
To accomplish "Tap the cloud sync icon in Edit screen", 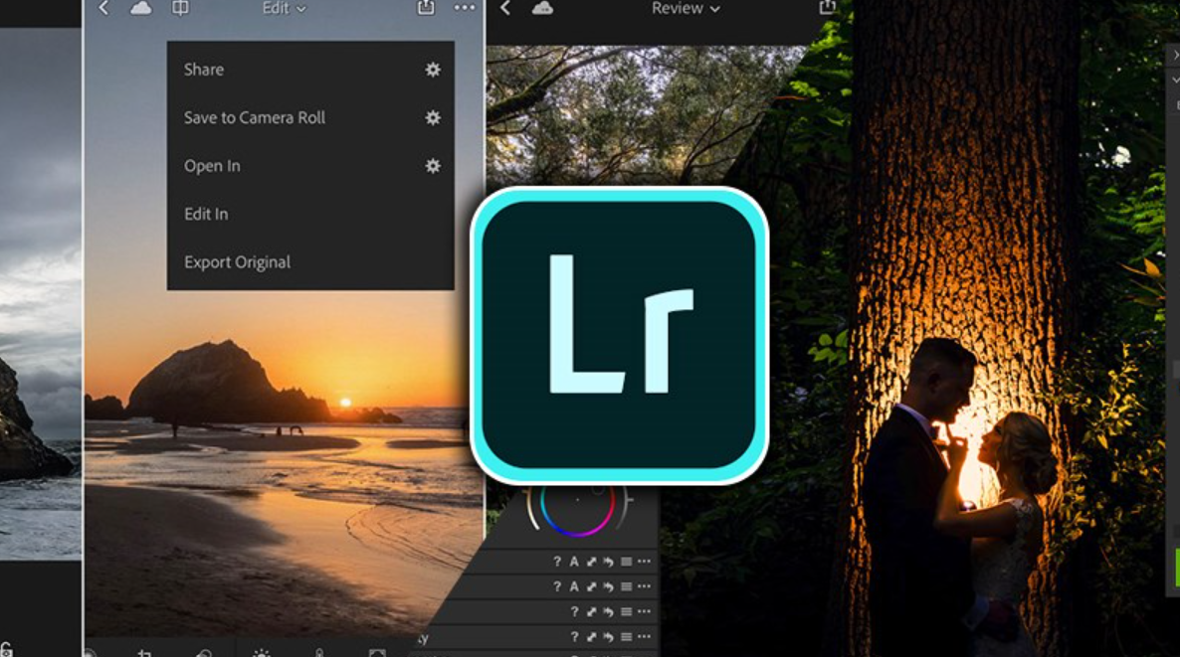I will pos(140,8).
